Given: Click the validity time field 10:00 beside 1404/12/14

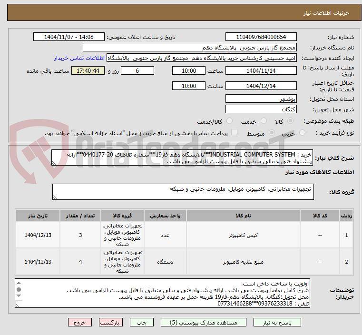Looking at the screenshot, I should 189,86.
